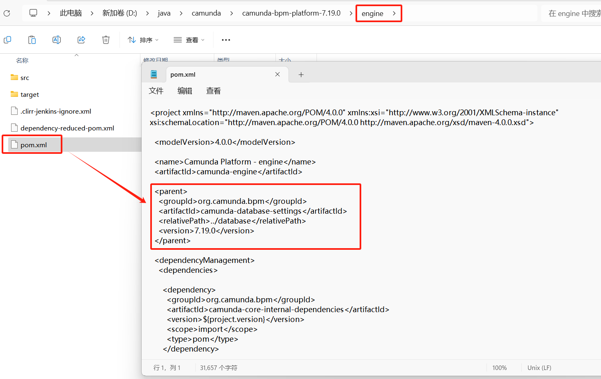Click the ${project.version} version line
Screen dimensions: 601x379
(x=236, y=320)
